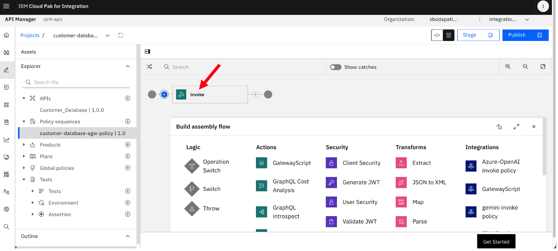The width and height of the screenshot is (558, 251).
Task: Collapse the side panel icon above canvas
Action: tap(147, 51)
